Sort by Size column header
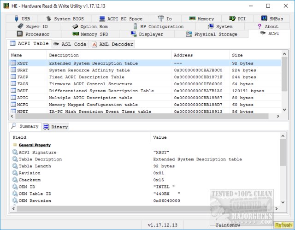Screen dimensions: 295x230 pos(255,55)
